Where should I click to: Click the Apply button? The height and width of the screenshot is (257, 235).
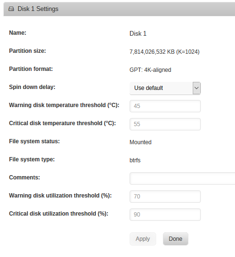coord(143,239)
